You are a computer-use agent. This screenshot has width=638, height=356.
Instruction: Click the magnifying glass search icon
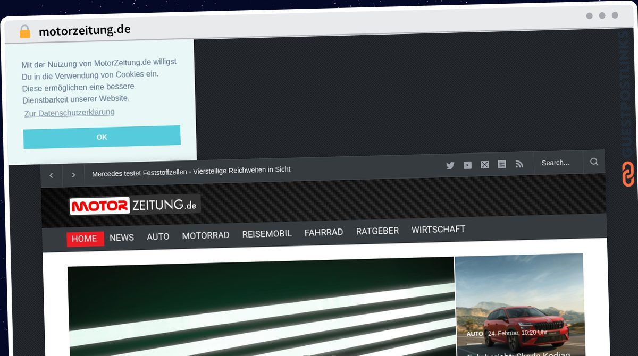[594, 162]
